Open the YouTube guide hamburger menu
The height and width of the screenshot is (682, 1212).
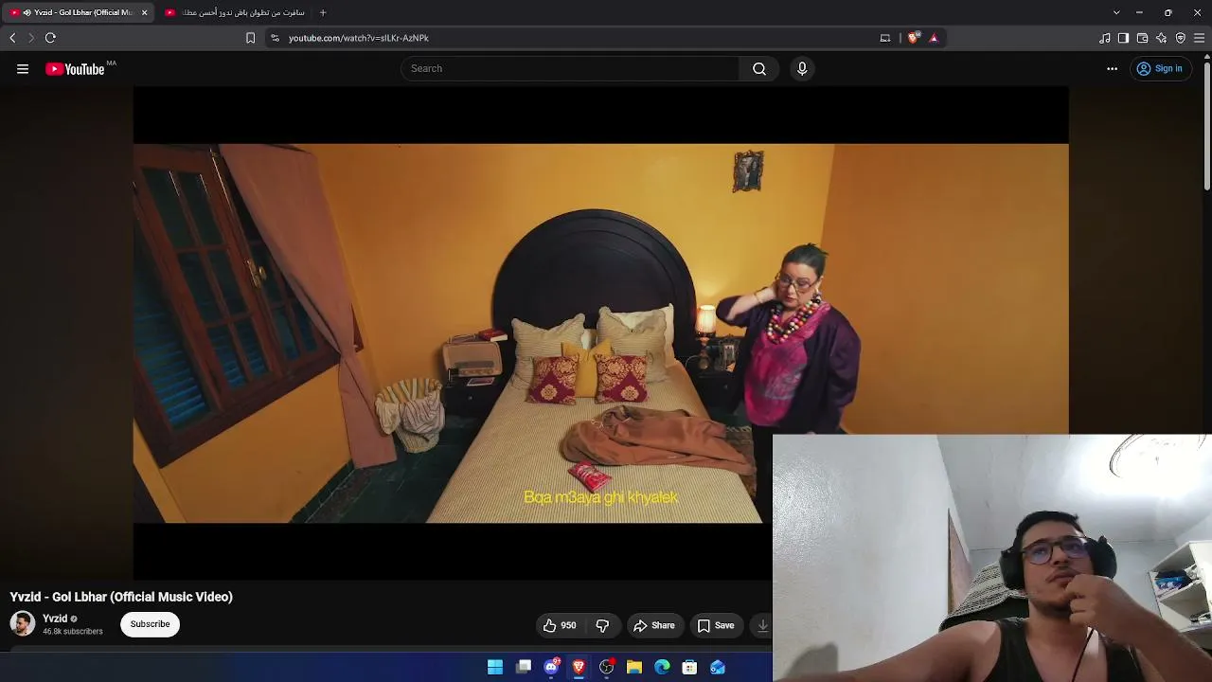tap(23, 68)
